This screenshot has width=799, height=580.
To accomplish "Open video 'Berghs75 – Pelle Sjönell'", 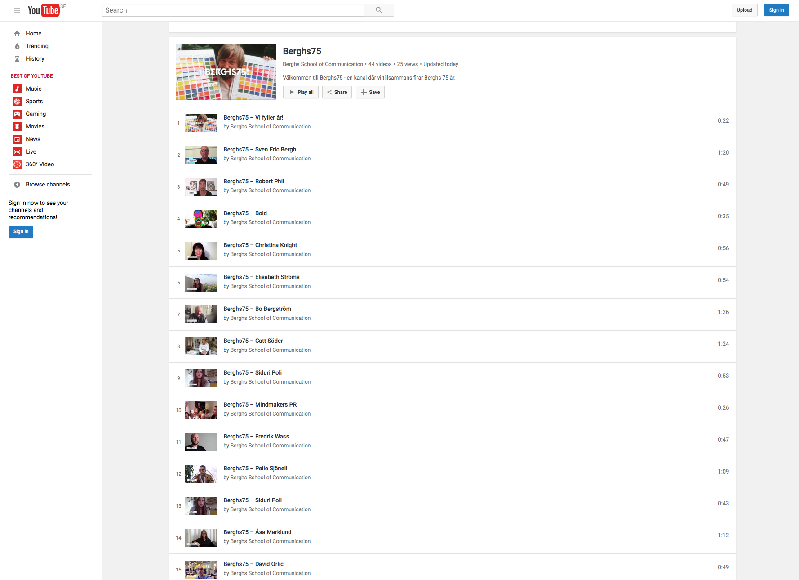I will (x=255, y=469).
